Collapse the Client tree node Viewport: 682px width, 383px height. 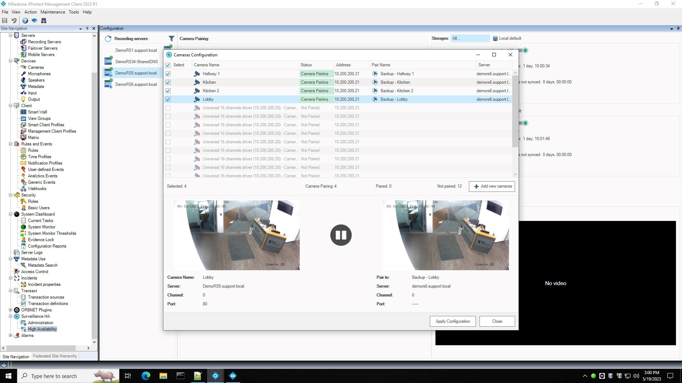coord(11,106)
